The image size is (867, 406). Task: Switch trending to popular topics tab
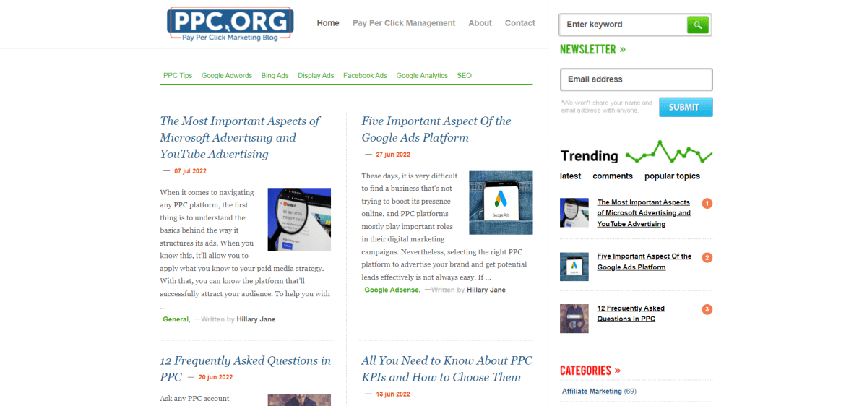coord(672,176)
